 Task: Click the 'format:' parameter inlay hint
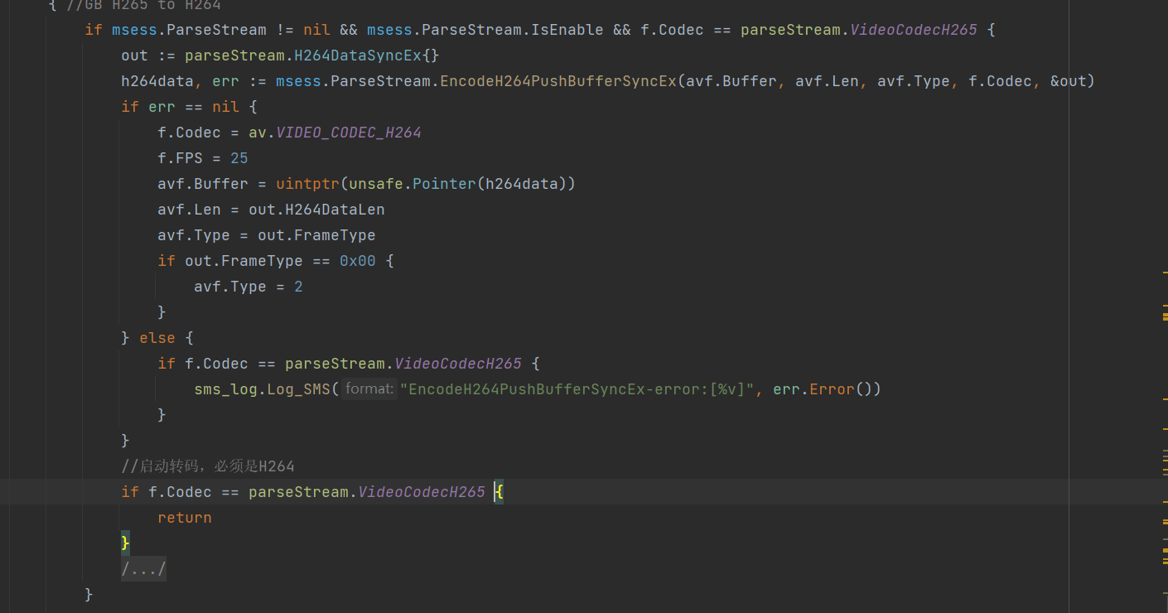tap(369, 389)
